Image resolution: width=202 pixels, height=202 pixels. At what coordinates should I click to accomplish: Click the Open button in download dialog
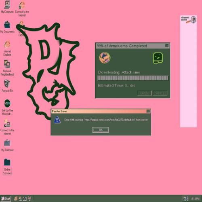pyautogui.click(x=145, y=93)
